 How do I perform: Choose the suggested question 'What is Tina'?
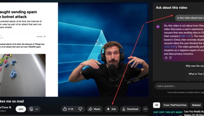[195, 74]
